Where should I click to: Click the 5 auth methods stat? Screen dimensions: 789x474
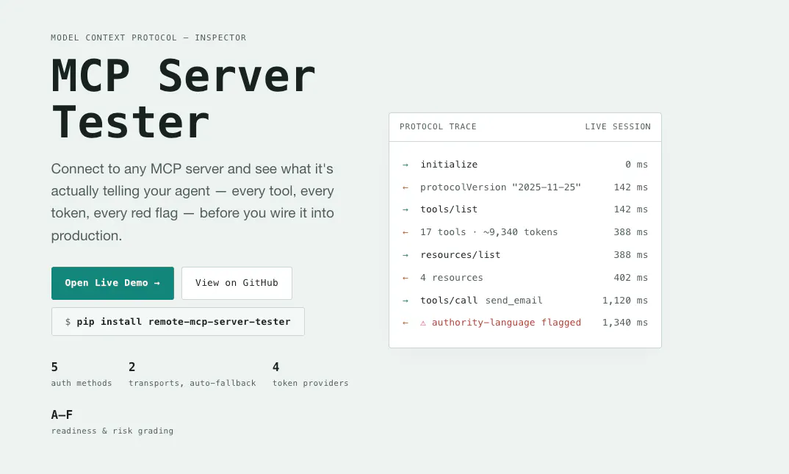point(82,374)
